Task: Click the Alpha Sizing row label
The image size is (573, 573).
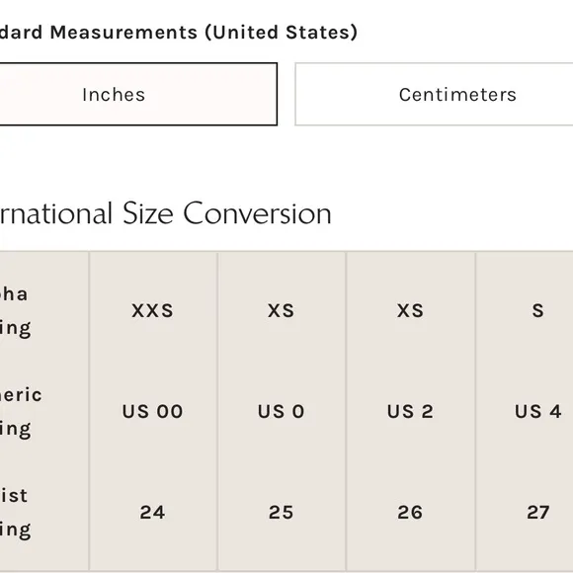Action: point(15,311)
